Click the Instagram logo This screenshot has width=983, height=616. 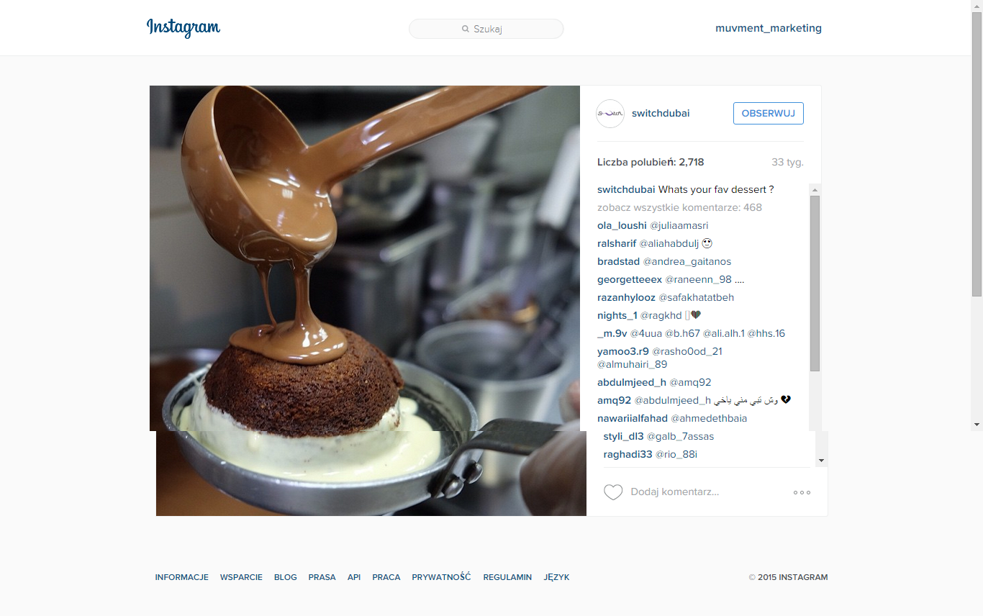pyautogui.click(x=184, y=28)
